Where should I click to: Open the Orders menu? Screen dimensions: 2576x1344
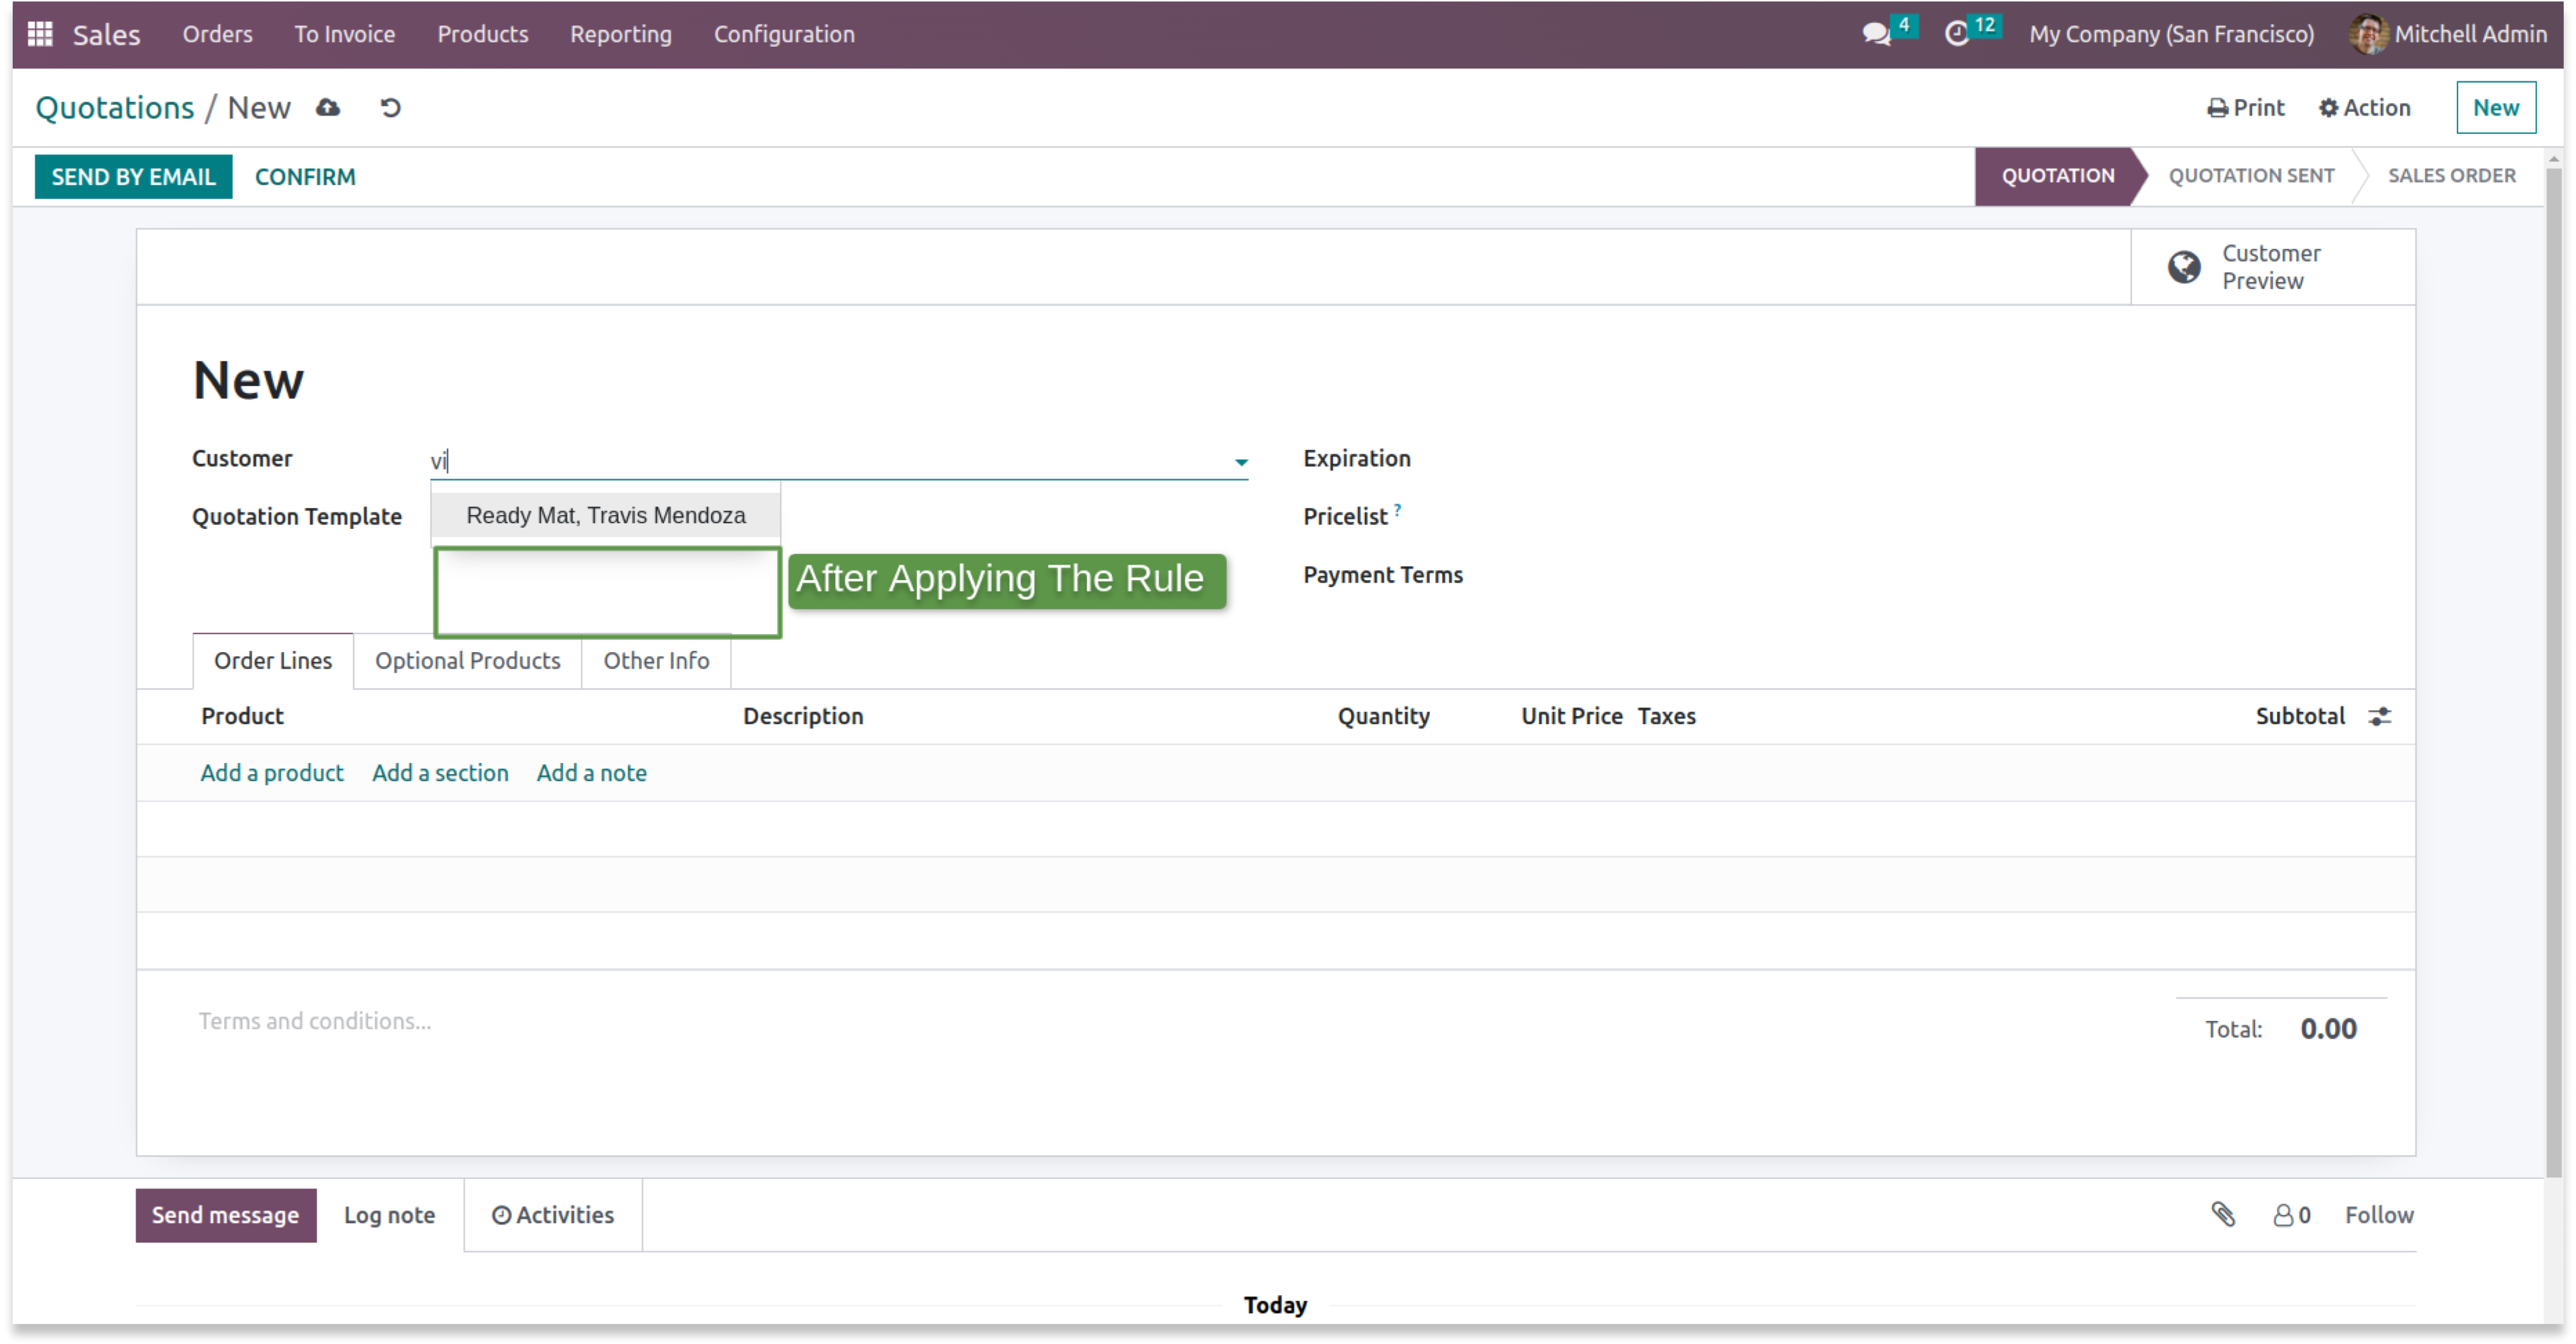coord(217,34)
